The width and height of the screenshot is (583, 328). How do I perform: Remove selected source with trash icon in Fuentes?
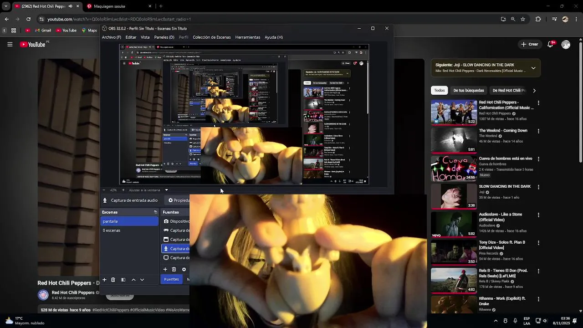174,269
